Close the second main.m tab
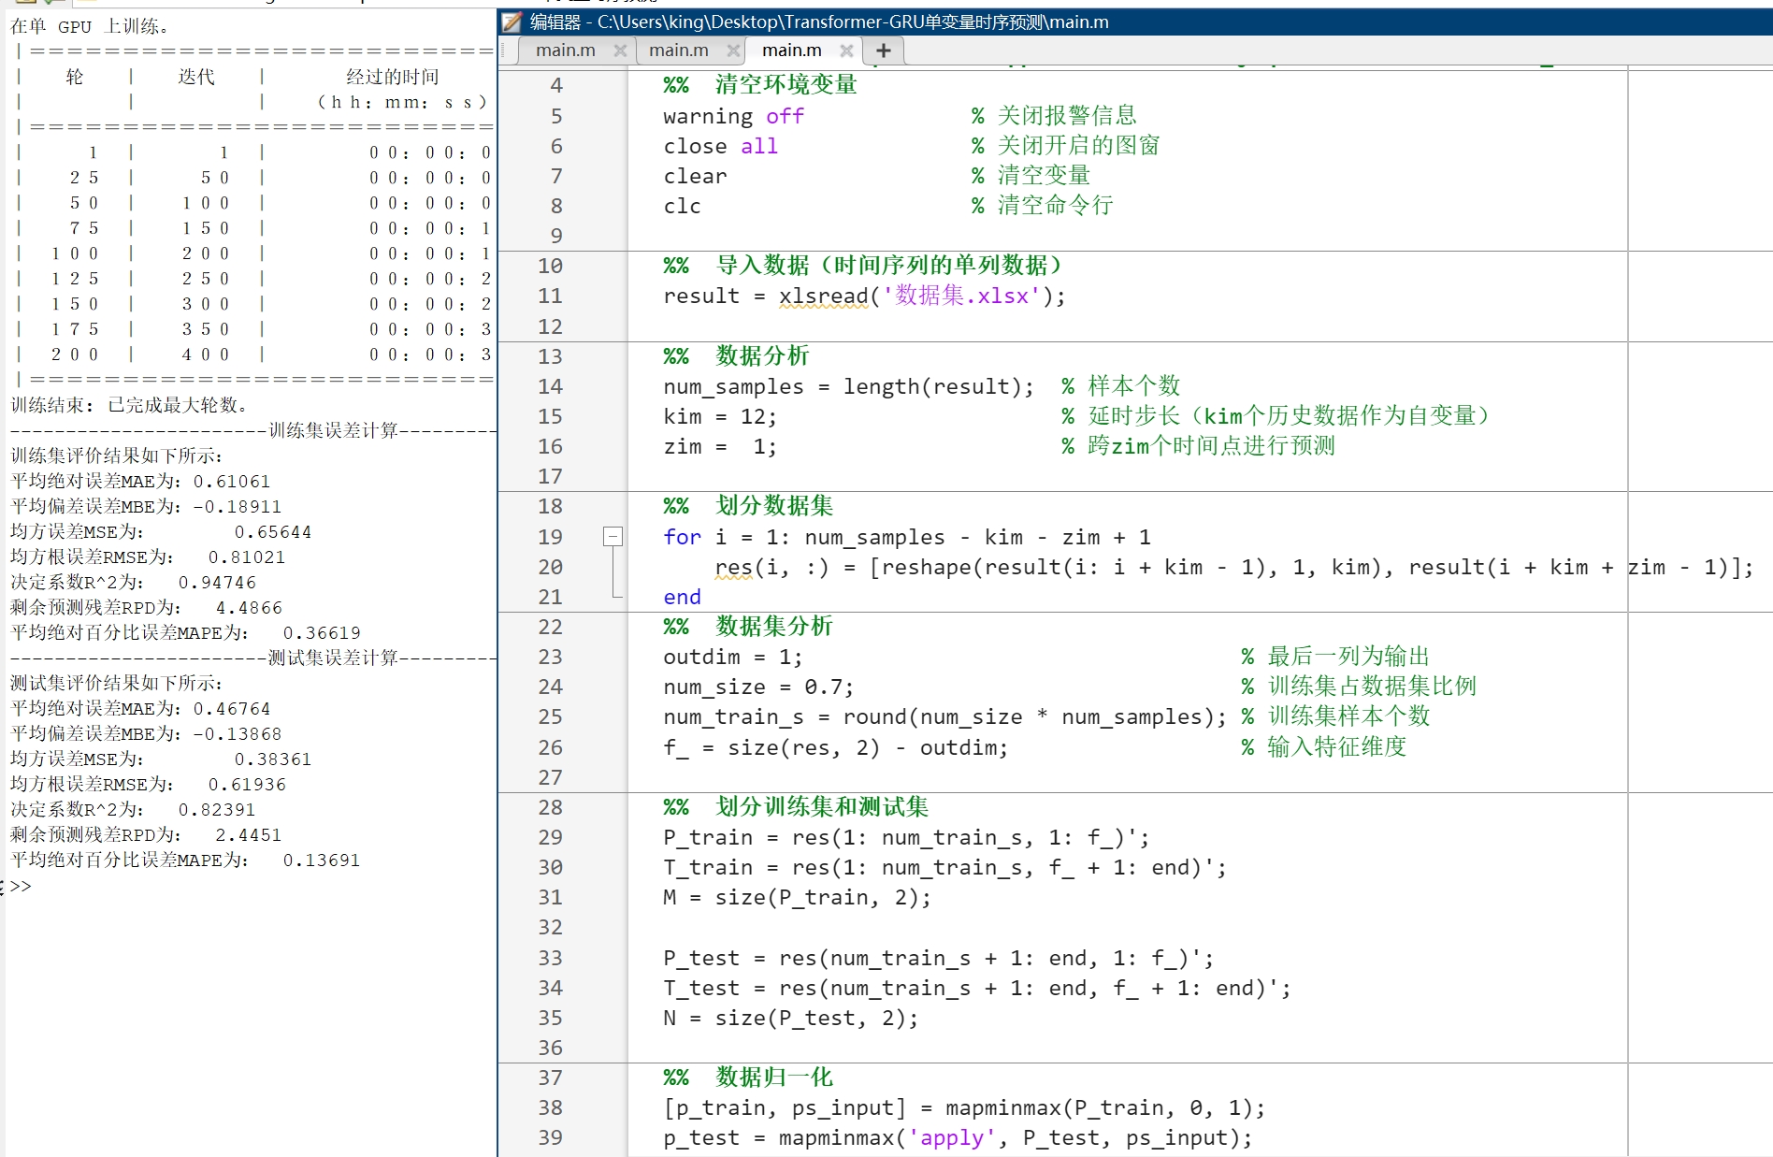This screenshot has width=1773, height=1157. pos(734,51)
